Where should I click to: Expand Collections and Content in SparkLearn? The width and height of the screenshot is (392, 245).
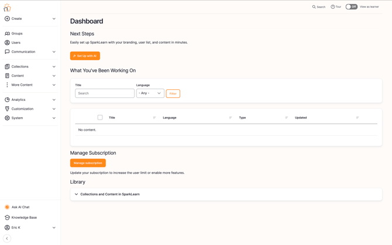pyautogui.click(x=76, y=194)
